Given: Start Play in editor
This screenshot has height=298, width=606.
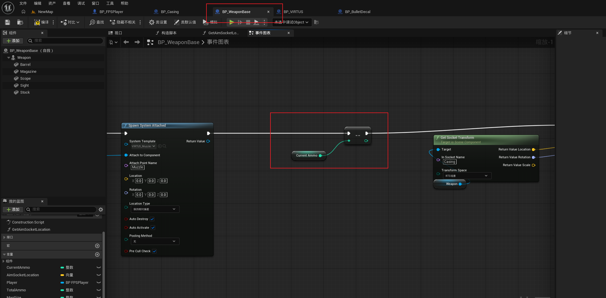Looking at the screenshot, I should (231, 22).
